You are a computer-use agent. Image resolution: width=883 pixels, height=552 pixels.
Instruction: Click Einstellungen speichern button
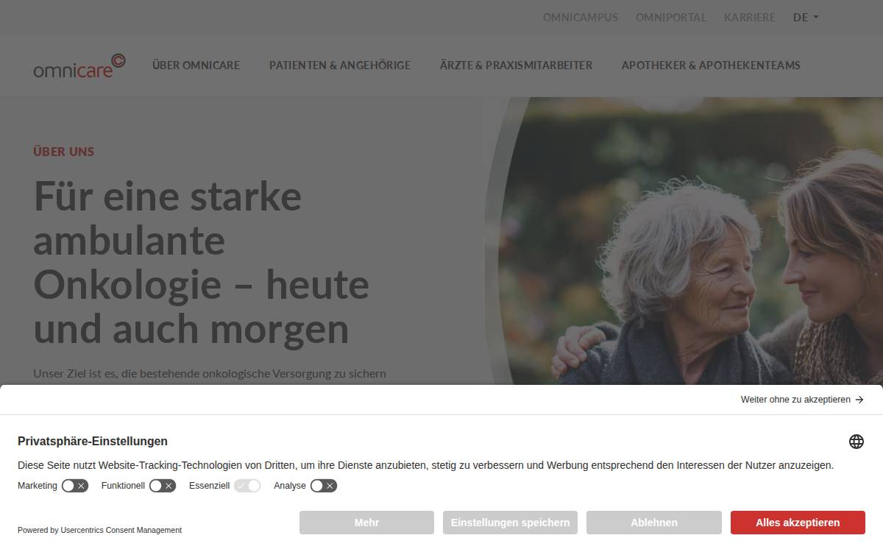pyautogui.click(x=510, y=523)
